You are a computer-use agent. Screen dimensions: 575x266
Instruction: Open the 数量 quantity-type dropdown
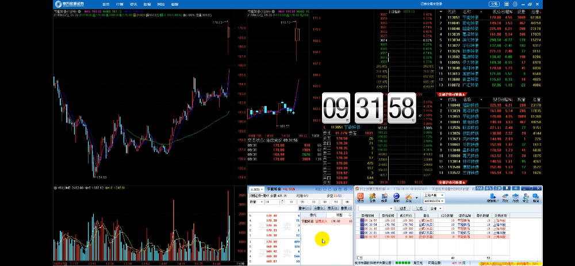pyautogui.click(x=256, y=202)
